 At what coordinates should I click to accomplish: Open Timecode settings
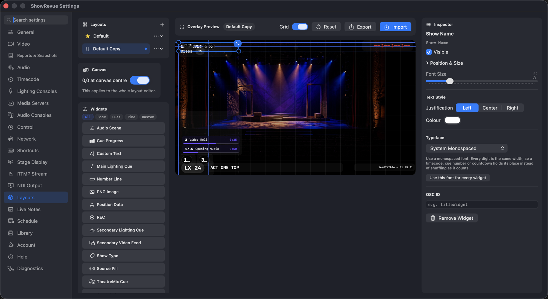click(x=36, y=79)
